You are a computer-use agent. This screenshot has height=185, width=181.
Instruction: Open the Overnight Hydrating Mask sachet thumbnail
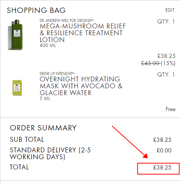point(17,88)
